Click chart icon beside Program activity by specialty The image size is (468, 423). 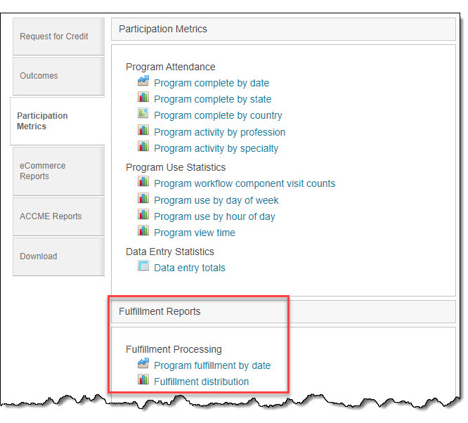pyautogui.click(x=143, y=148)
